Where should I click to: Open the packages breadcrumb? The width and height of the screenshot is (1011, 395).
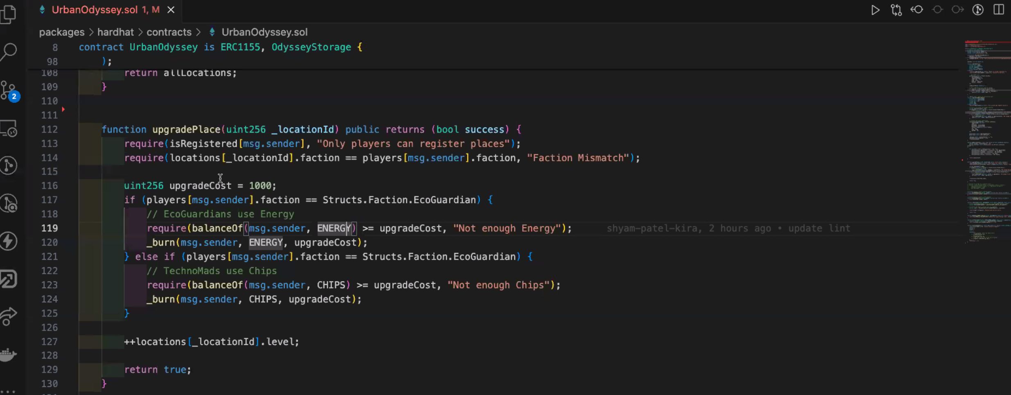click(62, 32)
